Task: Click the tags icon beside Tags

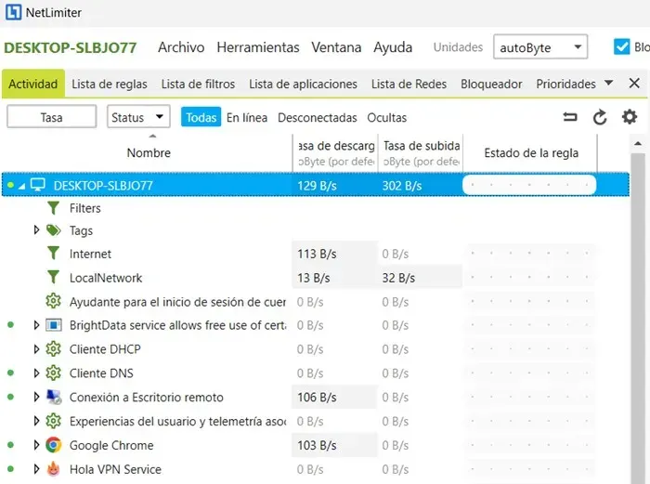Action: [x=54, y=230]
